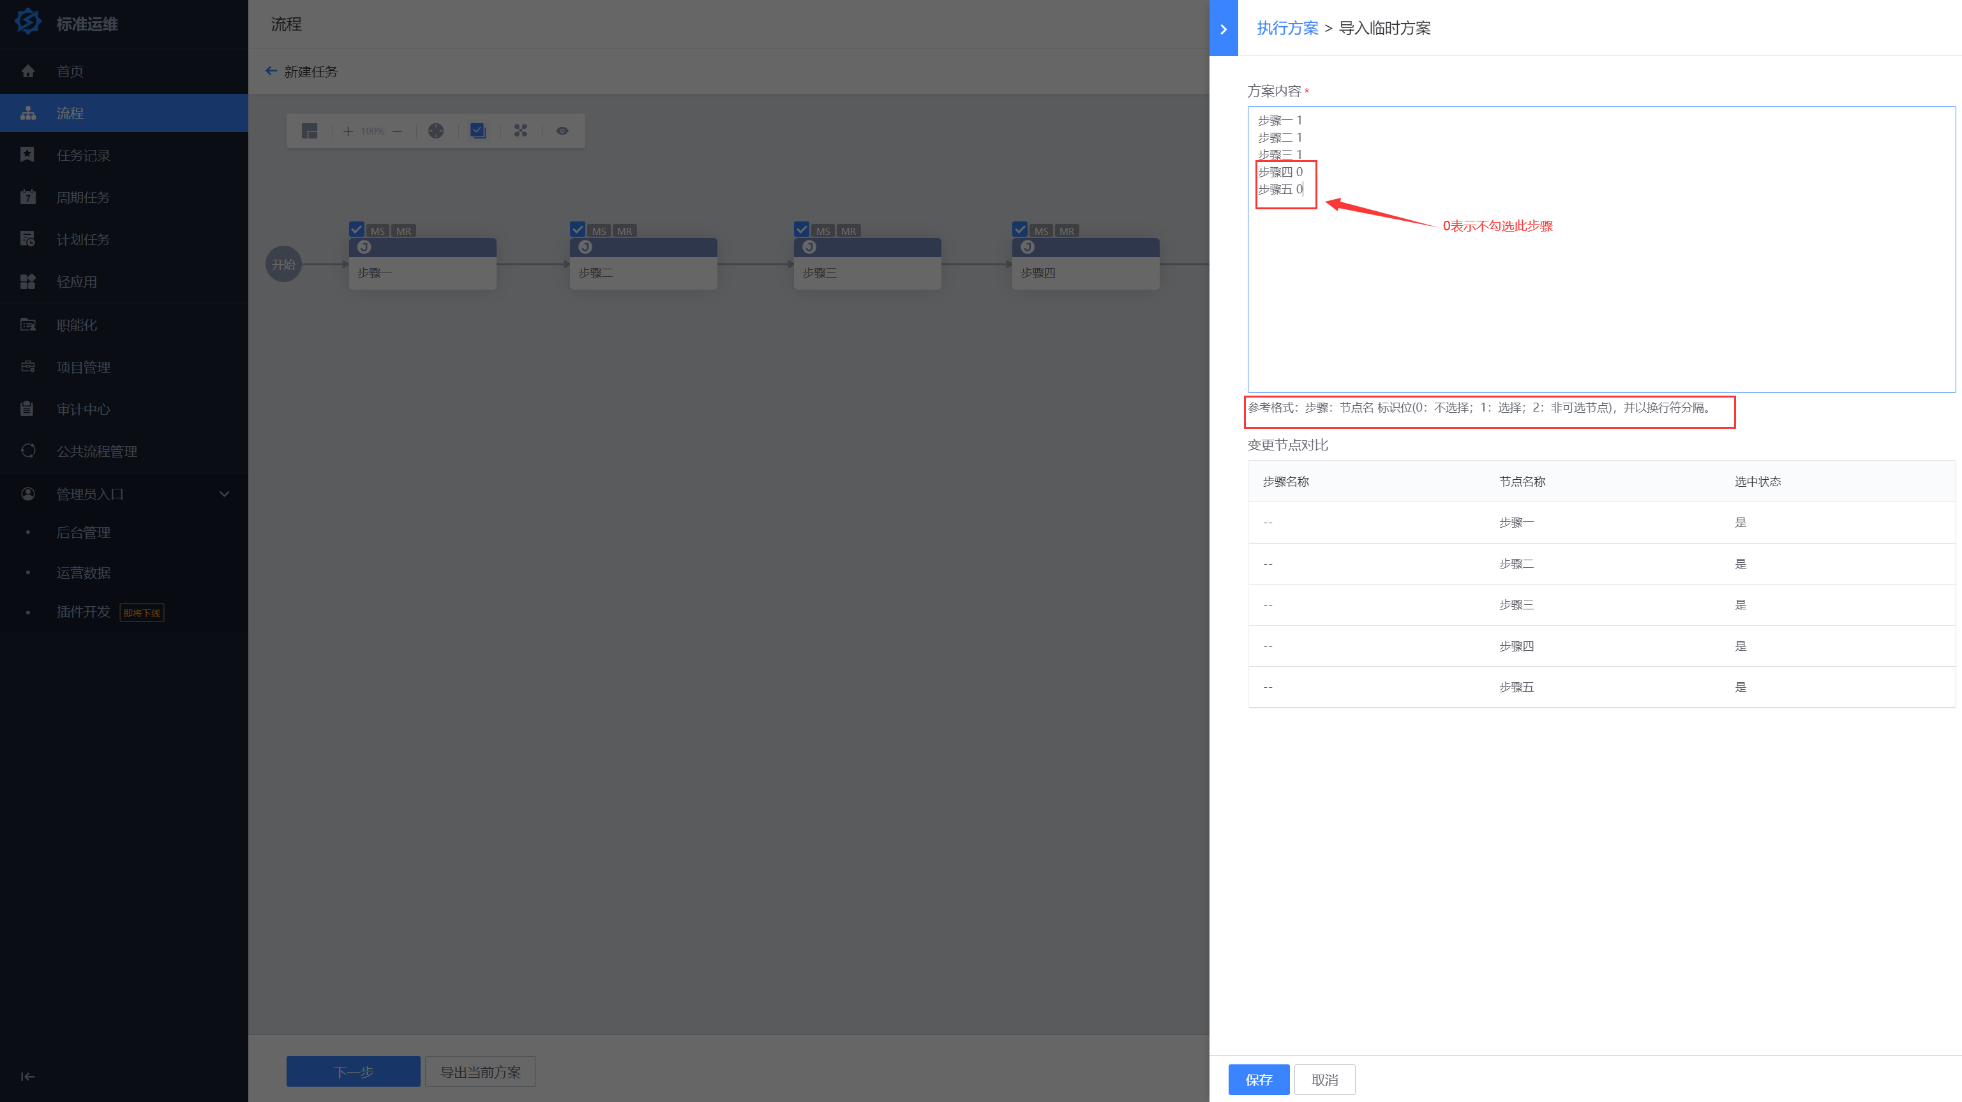Click 是 status in 步骤三 row

(1741, 605)
